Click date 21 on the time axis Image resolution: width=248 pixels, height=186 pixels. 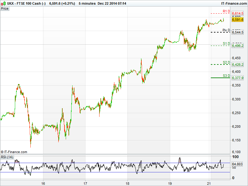pyautogui.click(x=209, y=183)
